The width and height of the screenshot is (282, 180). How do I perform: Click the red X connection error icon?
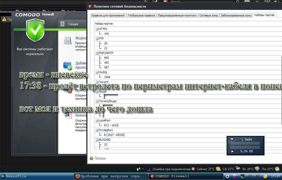click(193, 169)
